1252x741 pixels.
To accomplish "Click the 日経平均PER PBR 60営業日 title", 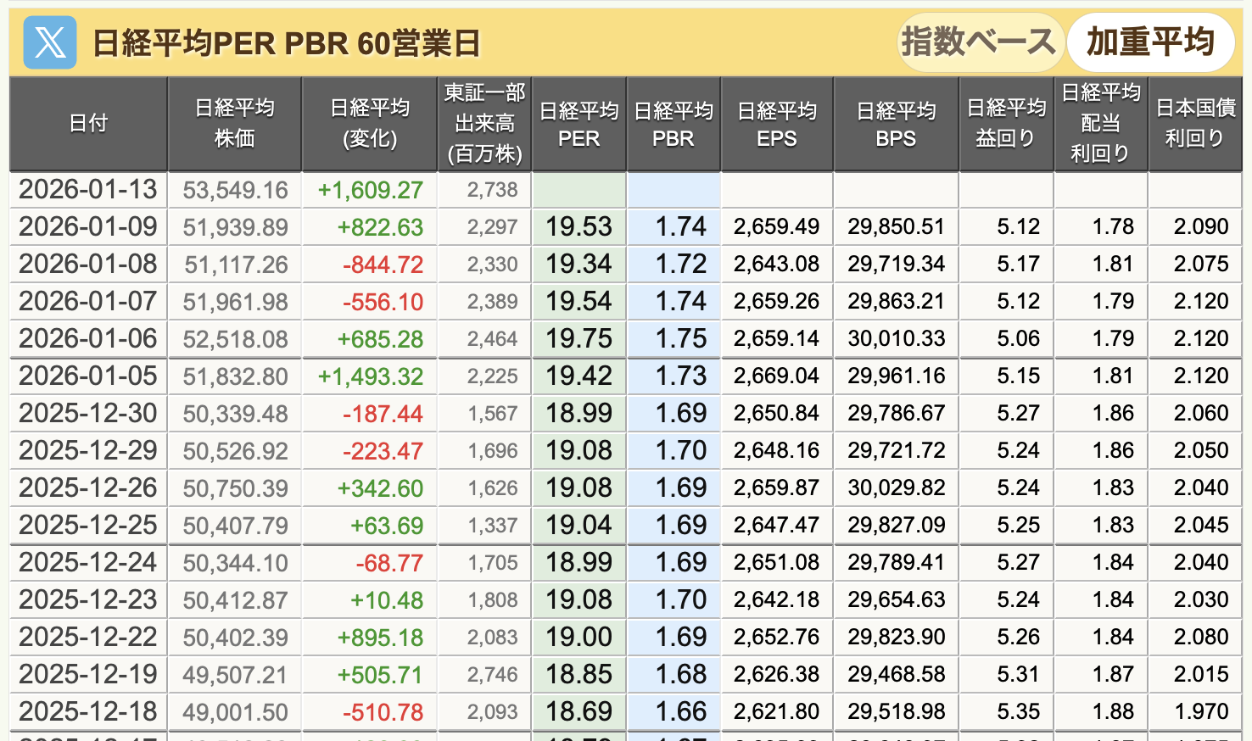I will coord(286,43).
